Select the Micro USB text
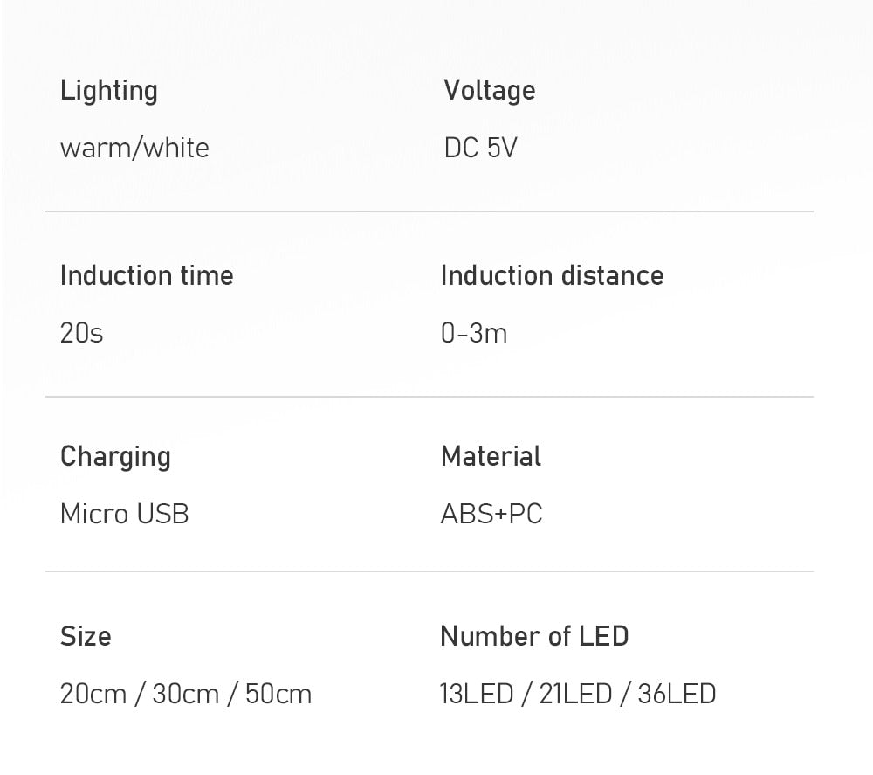Image resolution: width=873 pixels, height=775 pixels. 124,514
